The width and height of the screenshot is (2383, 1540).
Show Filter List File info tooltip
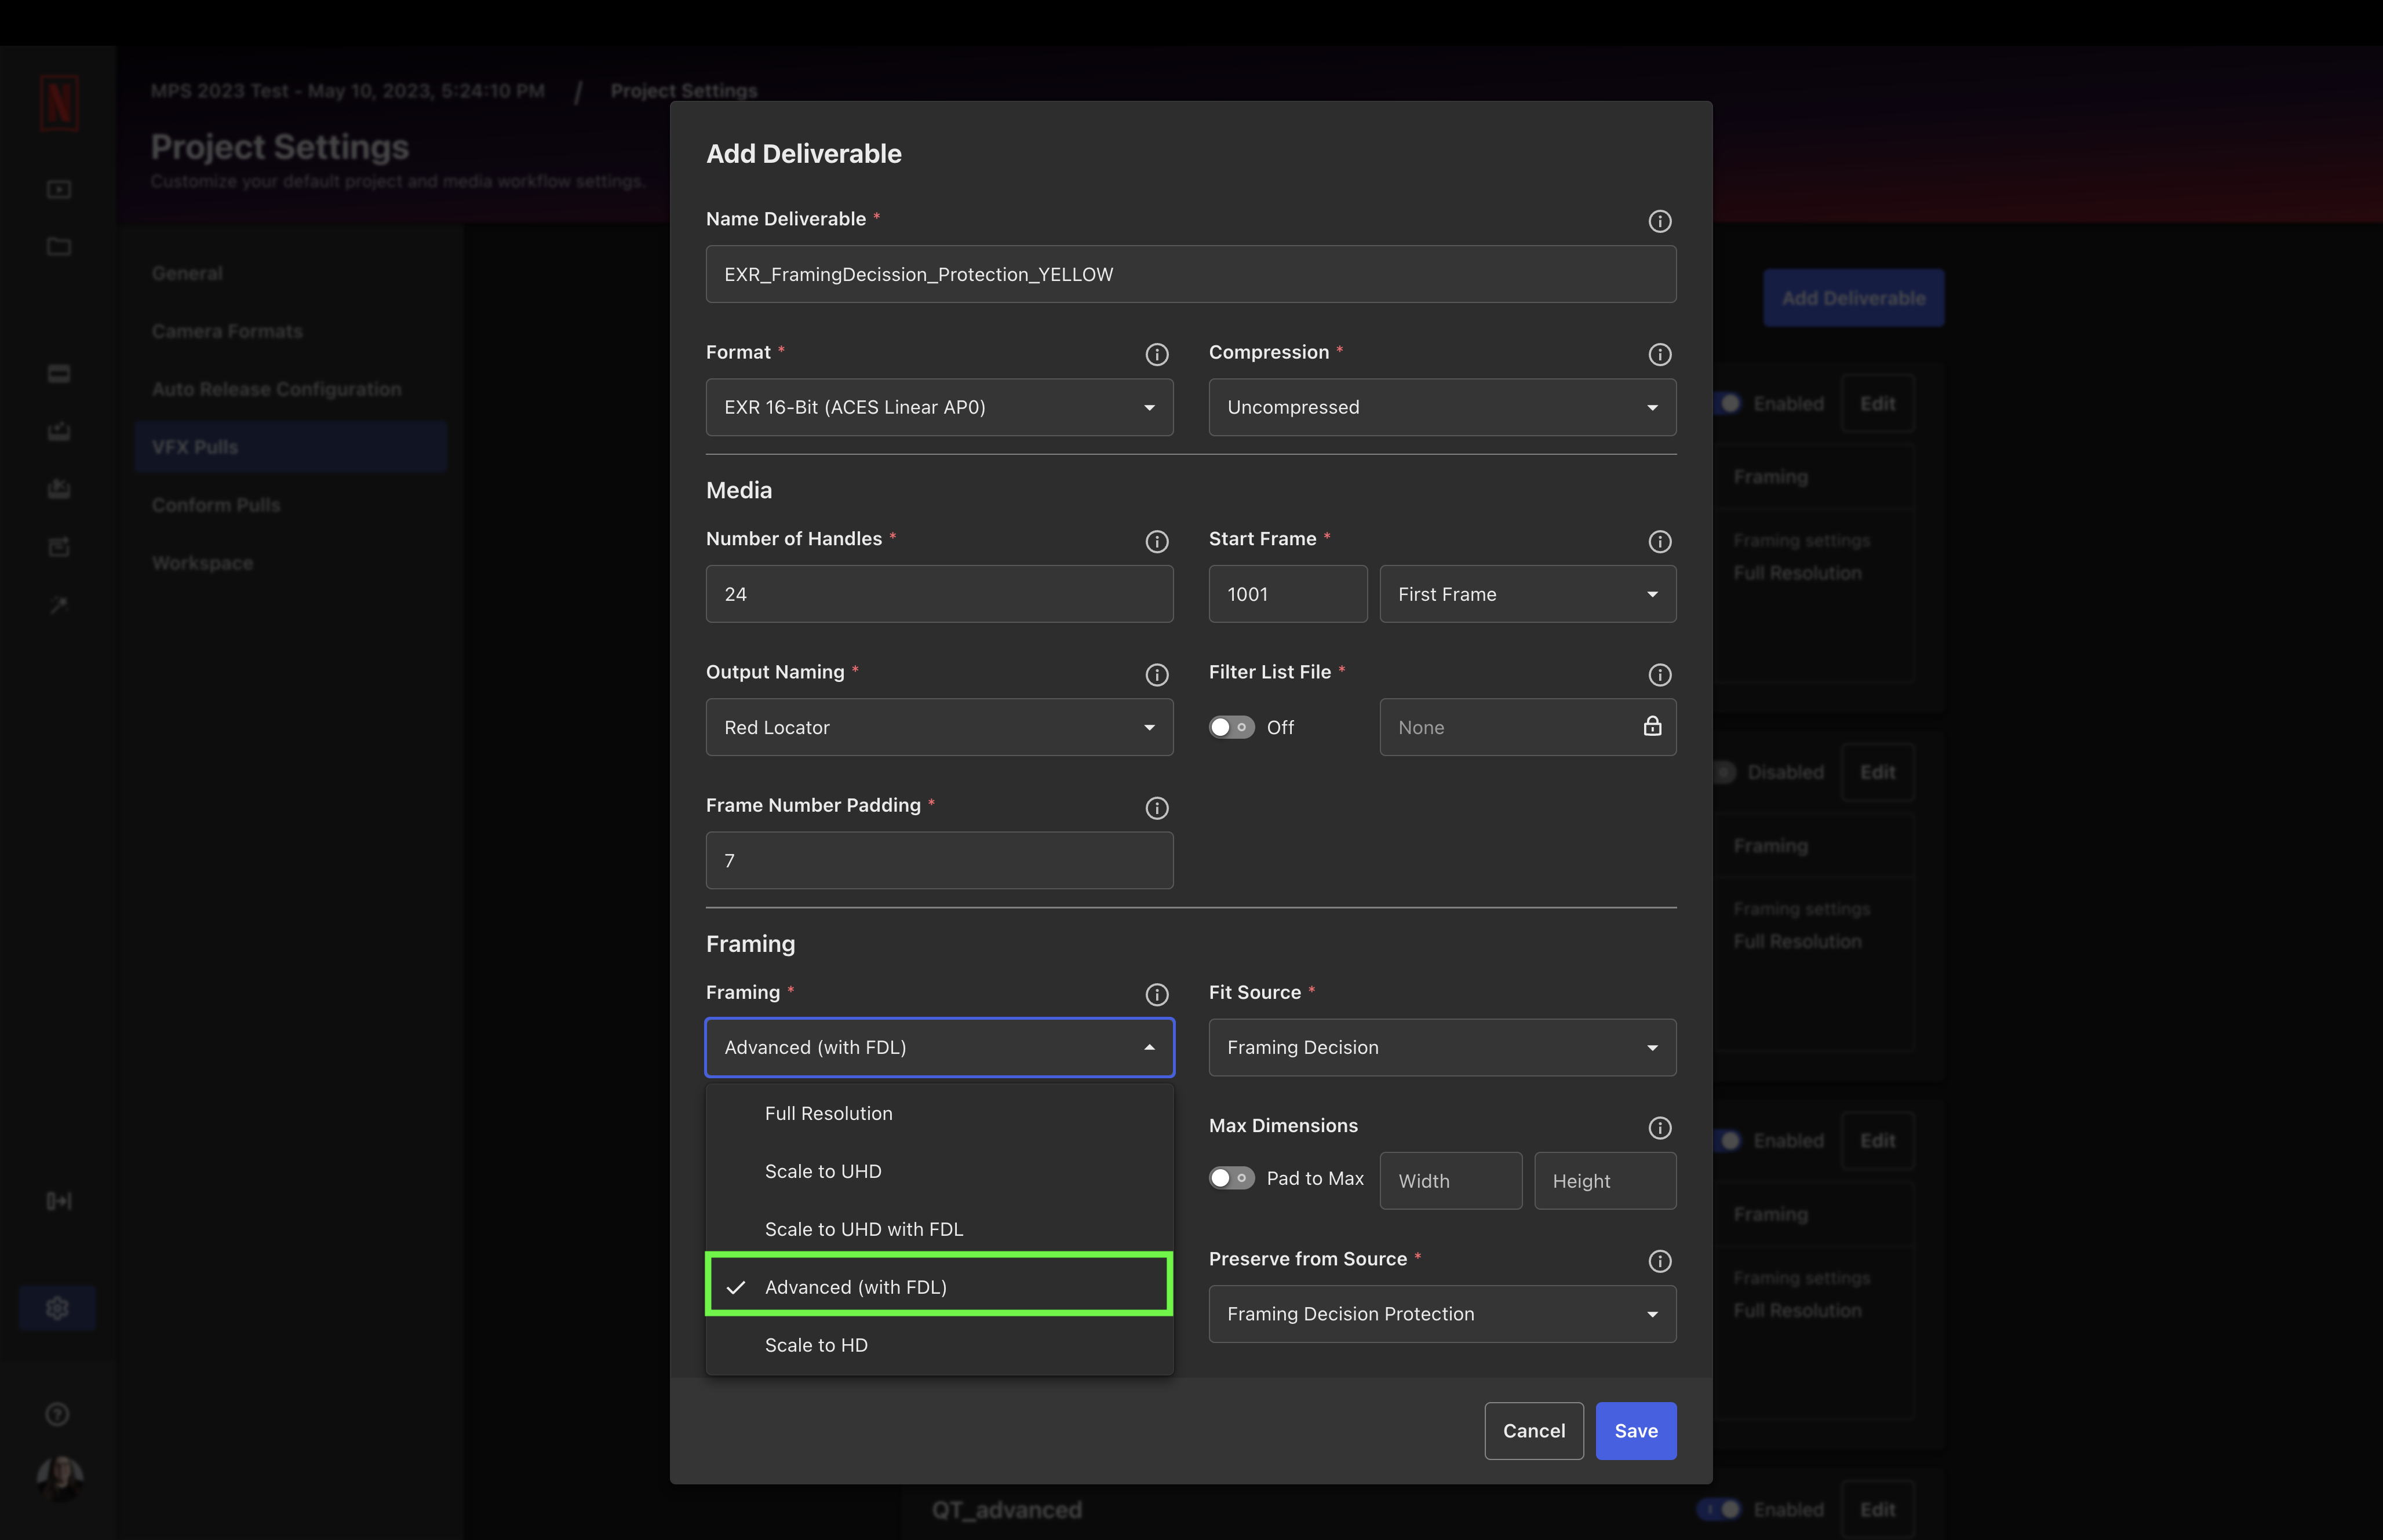pyautogui.click(x=1659, y=675)
